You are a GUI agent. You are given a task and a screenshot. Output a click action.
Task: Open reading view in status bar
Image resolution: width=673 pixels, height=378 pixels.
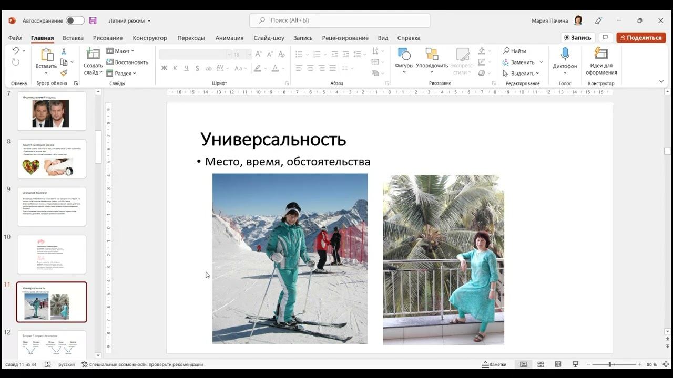click(x=558, y=364)
